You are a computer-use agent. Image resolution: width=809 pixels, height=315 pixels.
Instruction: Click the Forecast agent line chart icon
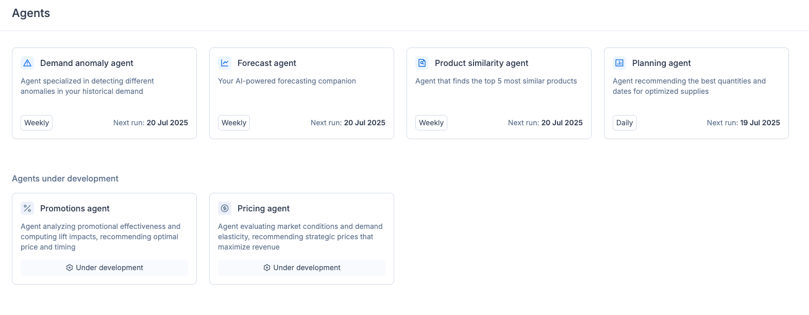coord(225,63)
